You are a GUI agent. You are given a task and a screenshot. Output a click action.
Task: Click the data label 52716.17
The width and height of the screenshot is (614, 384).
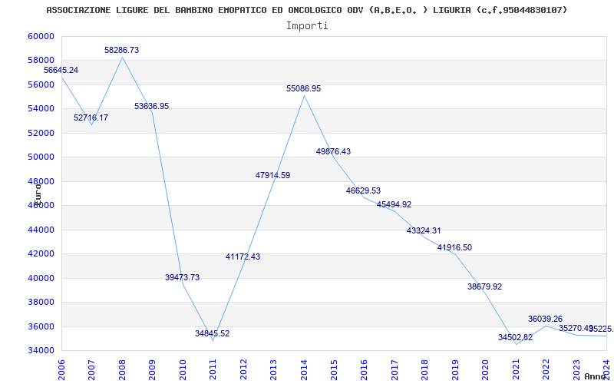[x=91, y=118]
